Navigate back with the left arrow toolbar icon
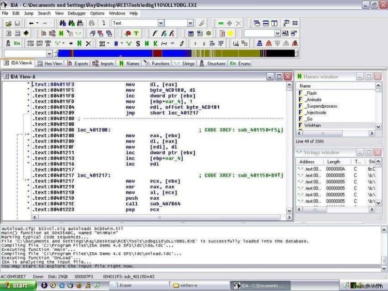The height and width of the screenshot is (291, 388). click(x=30, y=22)
